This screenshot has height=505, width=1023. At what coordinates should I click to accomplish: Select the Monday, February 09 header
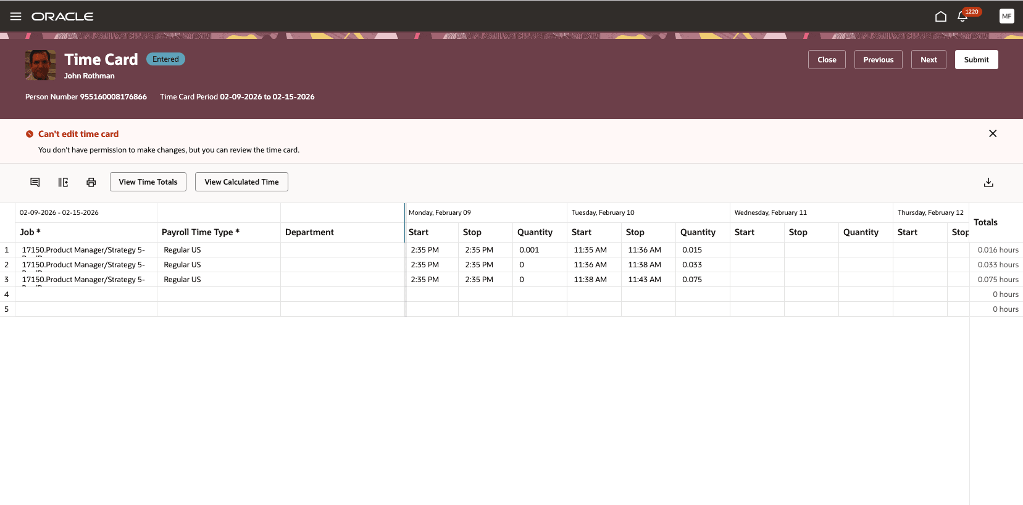485,212
